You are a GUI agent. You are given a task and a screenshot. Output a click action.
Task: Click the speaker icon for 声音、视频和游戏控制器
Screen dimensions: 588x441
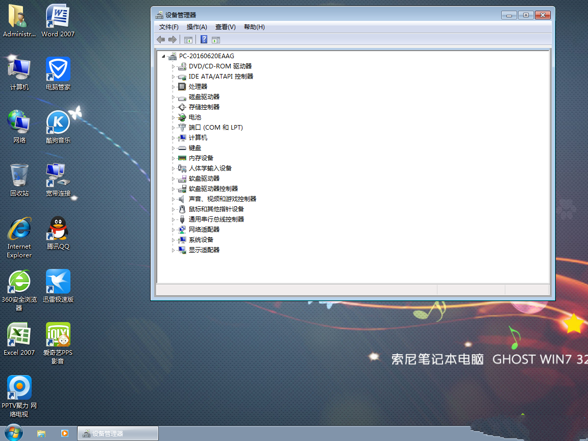tap(182, 199)
